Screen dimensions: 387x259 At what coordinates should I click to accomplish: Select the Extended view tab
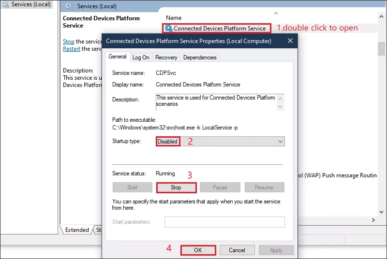coord(77,230)
